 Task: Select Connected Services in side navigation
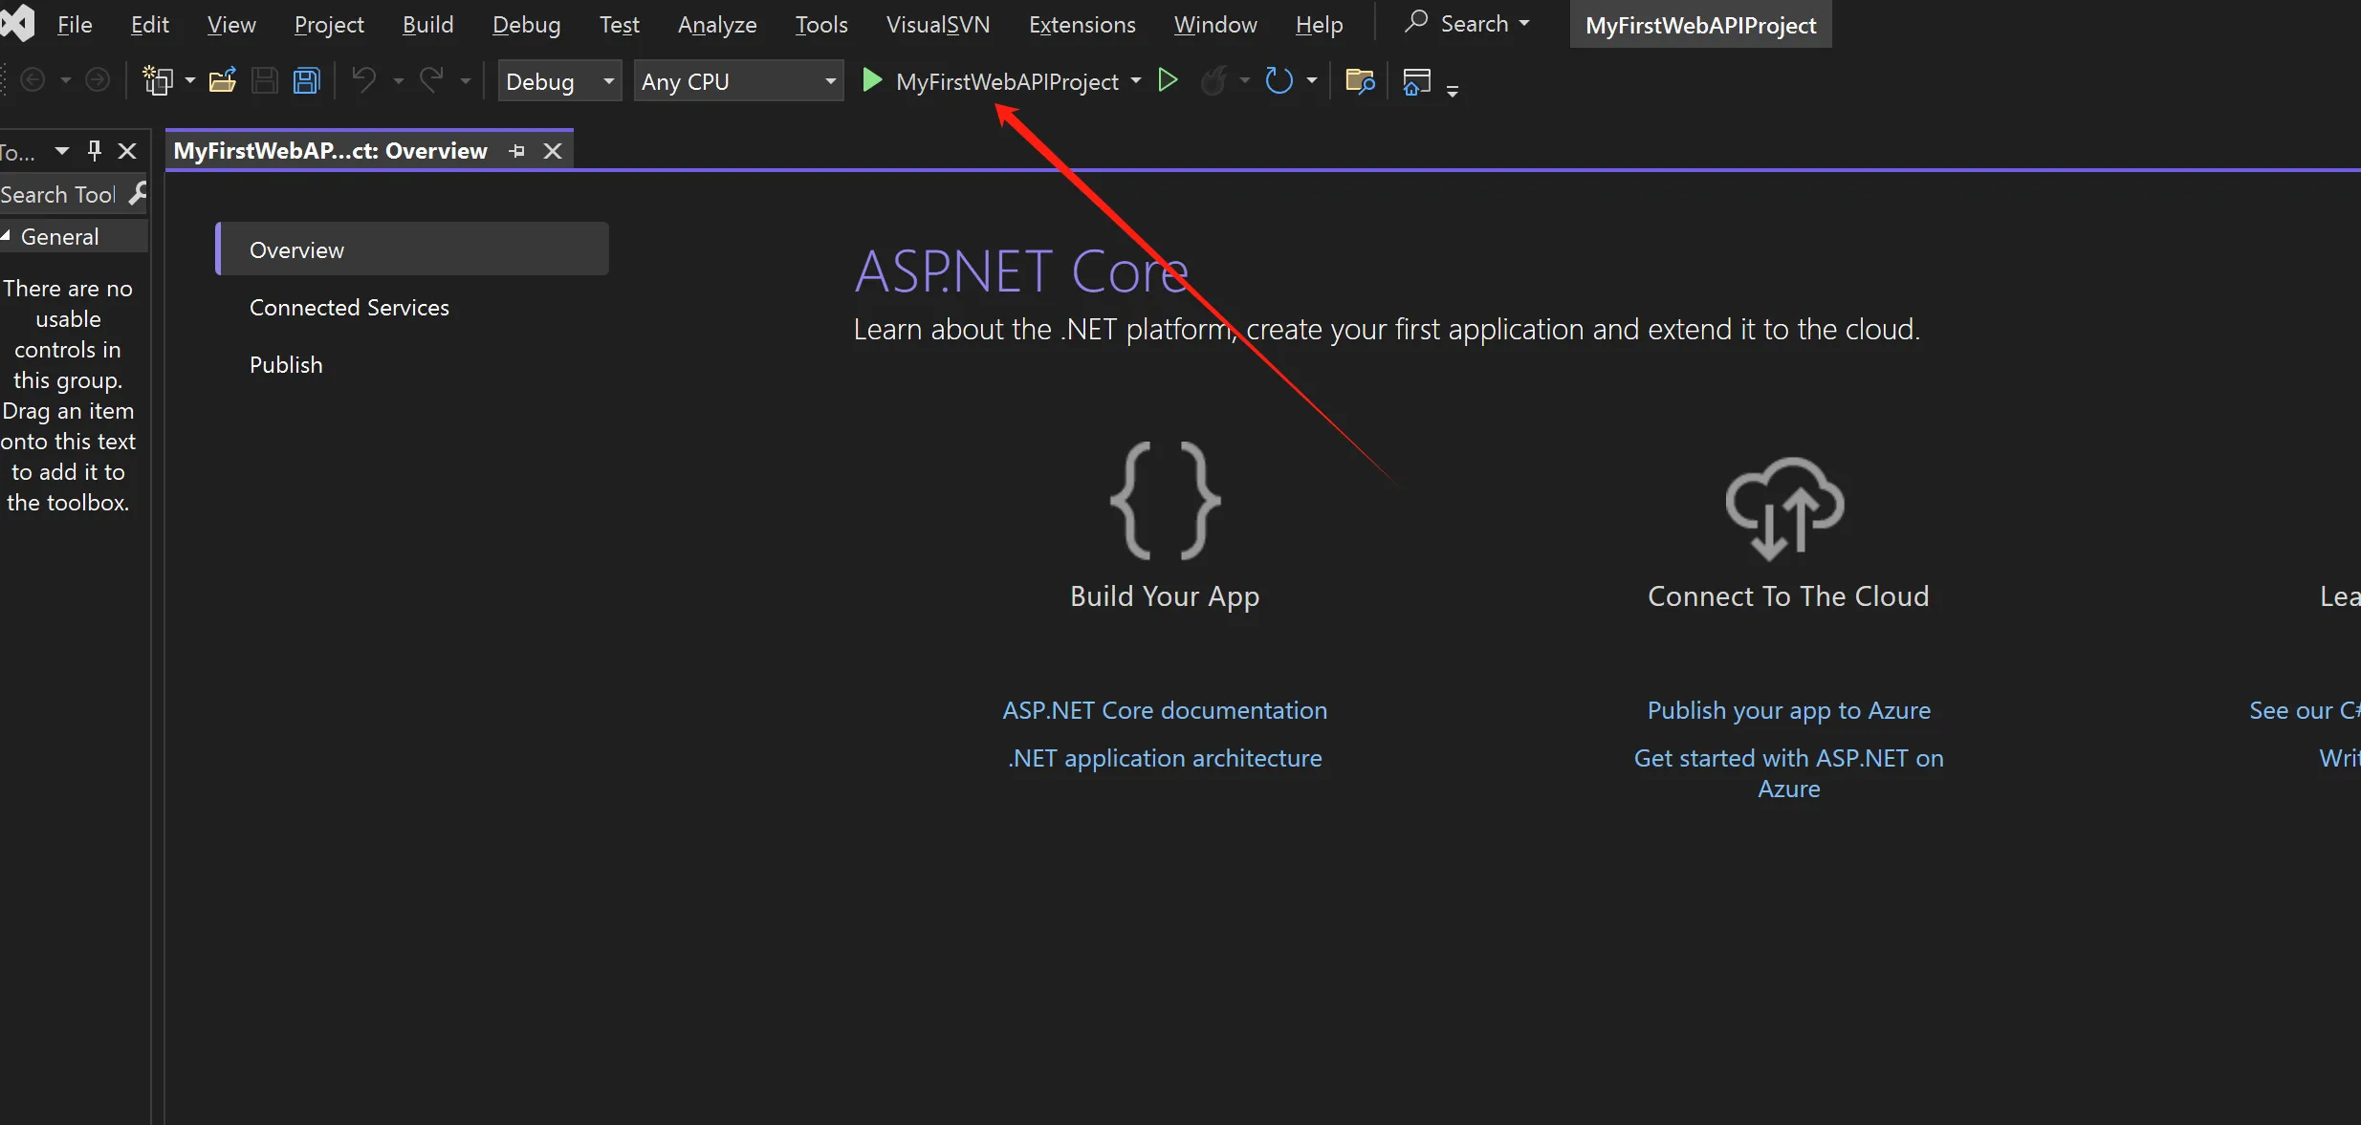[x=349, y=307]
